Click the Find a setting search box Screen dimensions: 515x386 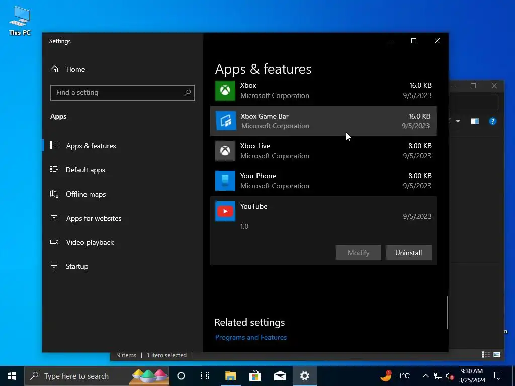click(x=123, y=93)
